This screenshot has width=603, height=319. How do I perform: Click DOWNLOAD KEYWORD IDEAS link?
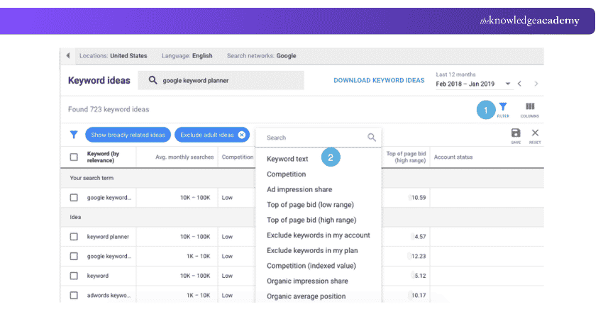(x=379, y=80)
